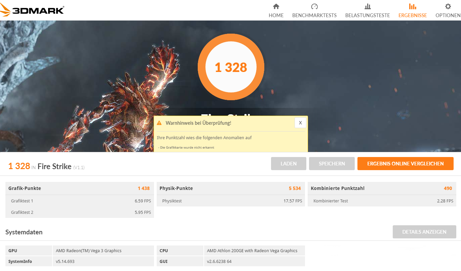The width and height of the screenshot is (461, 271).
Task: Click the Physik-Punkte value 5 534
Action: (295, 188)
